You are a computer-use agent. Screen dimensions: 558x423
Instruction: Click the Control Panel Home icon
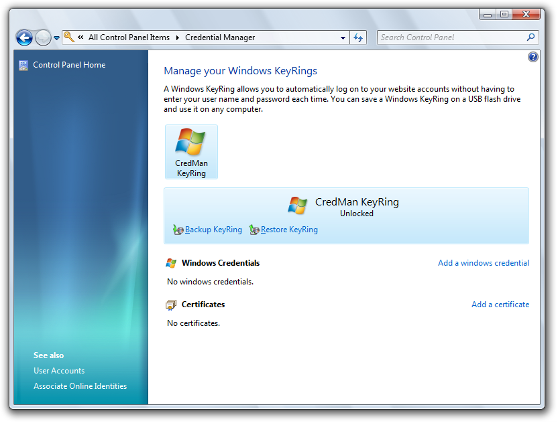(23, 65)
